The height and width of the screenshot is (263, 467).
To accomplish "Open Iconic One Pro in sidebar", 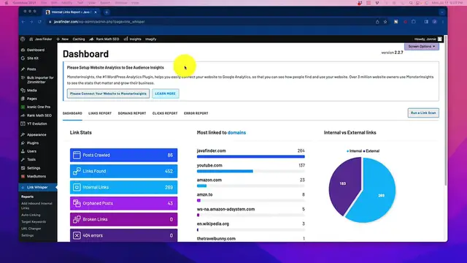I will tap(36, 107).
